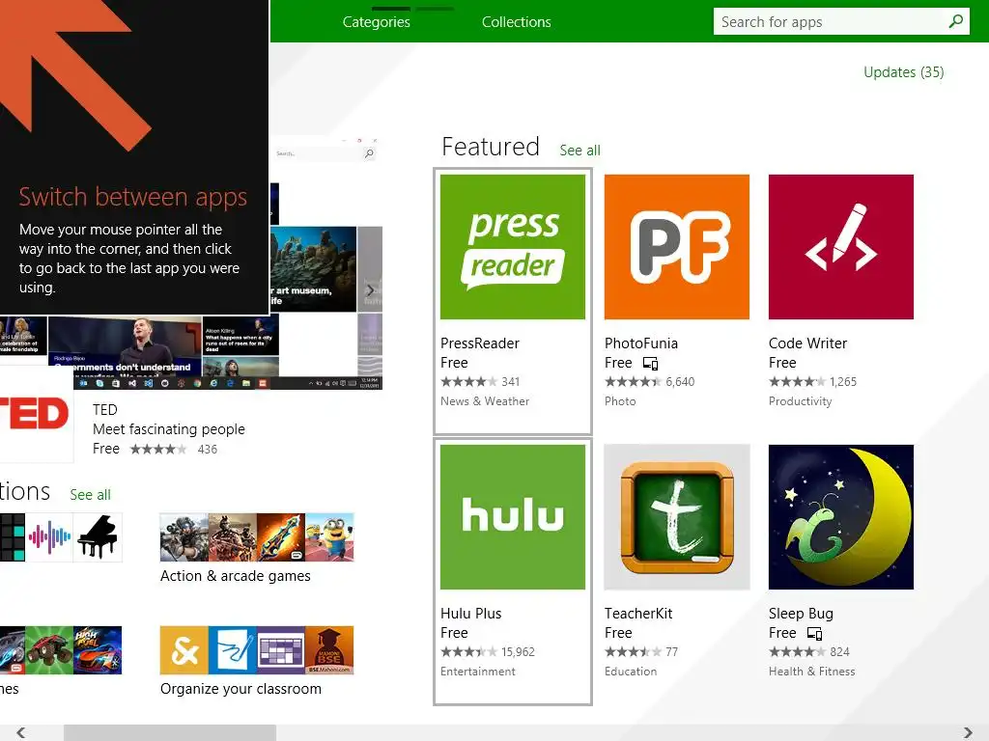Click the TeacherKit app name text

[x=638, y=614]
